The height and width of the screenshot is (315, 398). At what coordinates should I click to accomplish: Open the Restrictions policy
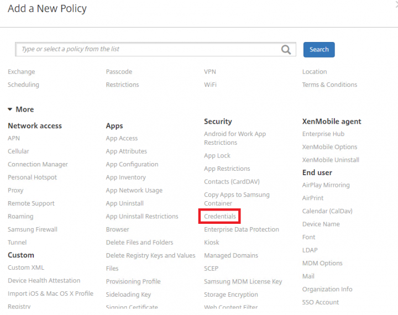(x=122, y=85)
